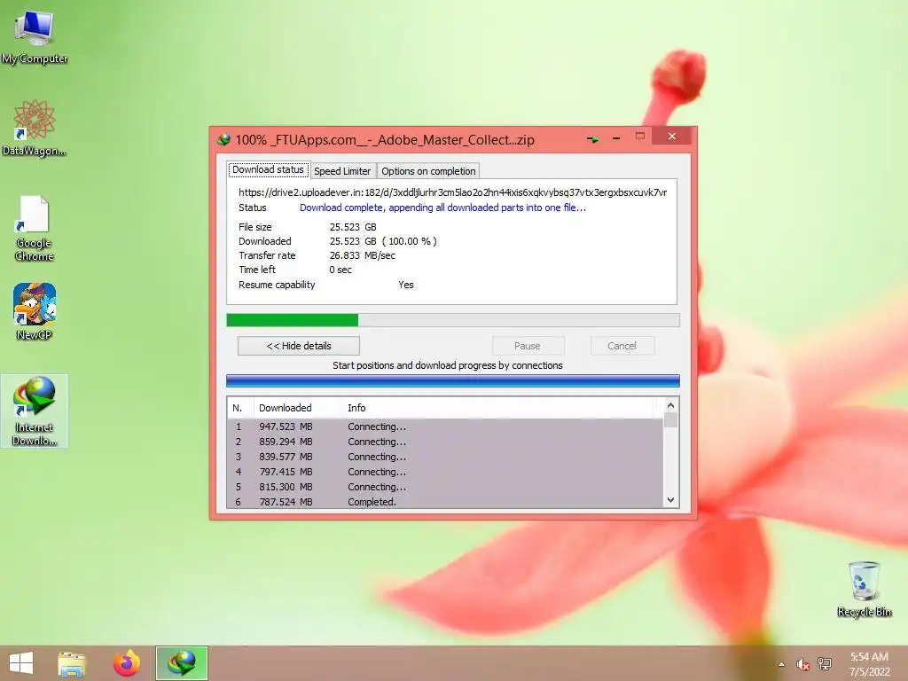
Task: Switch to Speed Limiter tab
Action: (x=342, y=171)
